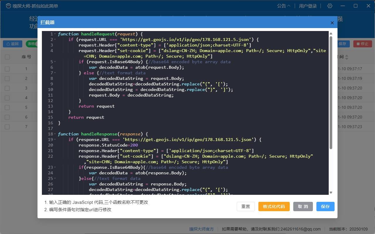Click the red 停止 stop button

(x=362, y=44)
